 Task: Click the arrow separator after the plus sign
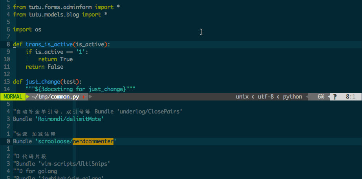90,97
